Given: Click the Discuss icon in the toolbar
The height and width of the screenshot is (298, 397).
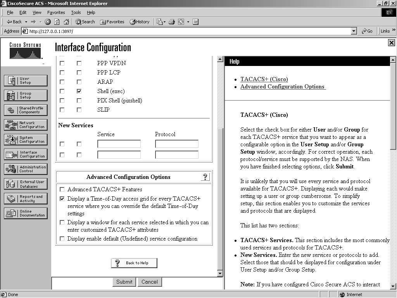Looking at the screenshot, I should click(x=195, y=22).
